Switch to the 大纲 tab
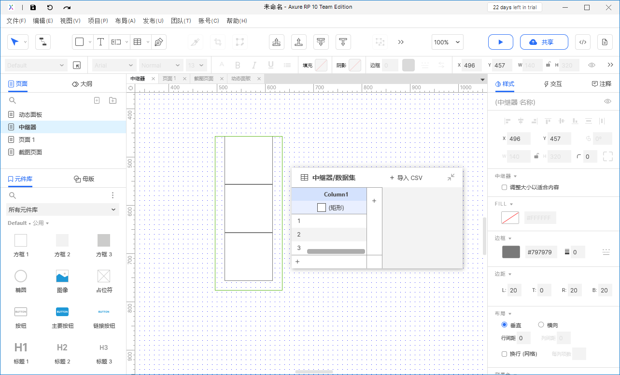Image resolution: width=620 pixels, height=375 pixels. 82,84
